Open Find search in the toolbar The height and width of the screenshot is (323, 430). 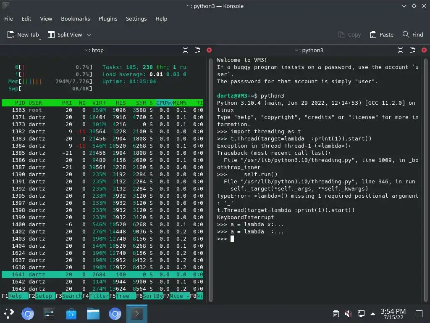[x=413, y=34]
